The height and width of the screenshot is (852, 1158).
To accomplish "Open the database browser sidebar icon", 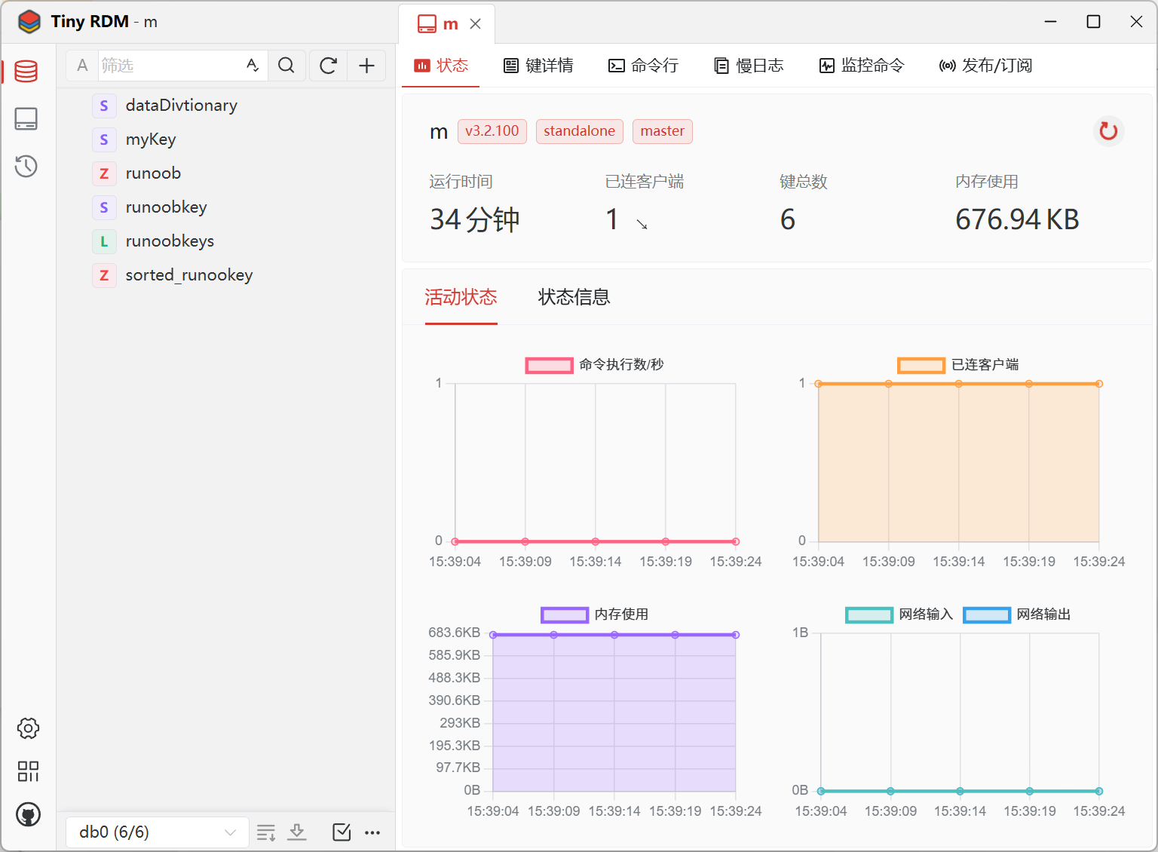I will click(26, 72).
